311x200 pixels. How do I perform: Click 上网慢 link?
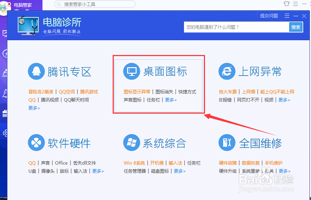(248, 92)
